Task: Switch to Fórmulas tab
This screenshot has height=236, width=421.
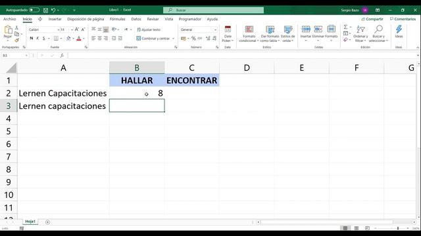Action: pyautogui.click(x=117, y=19)
